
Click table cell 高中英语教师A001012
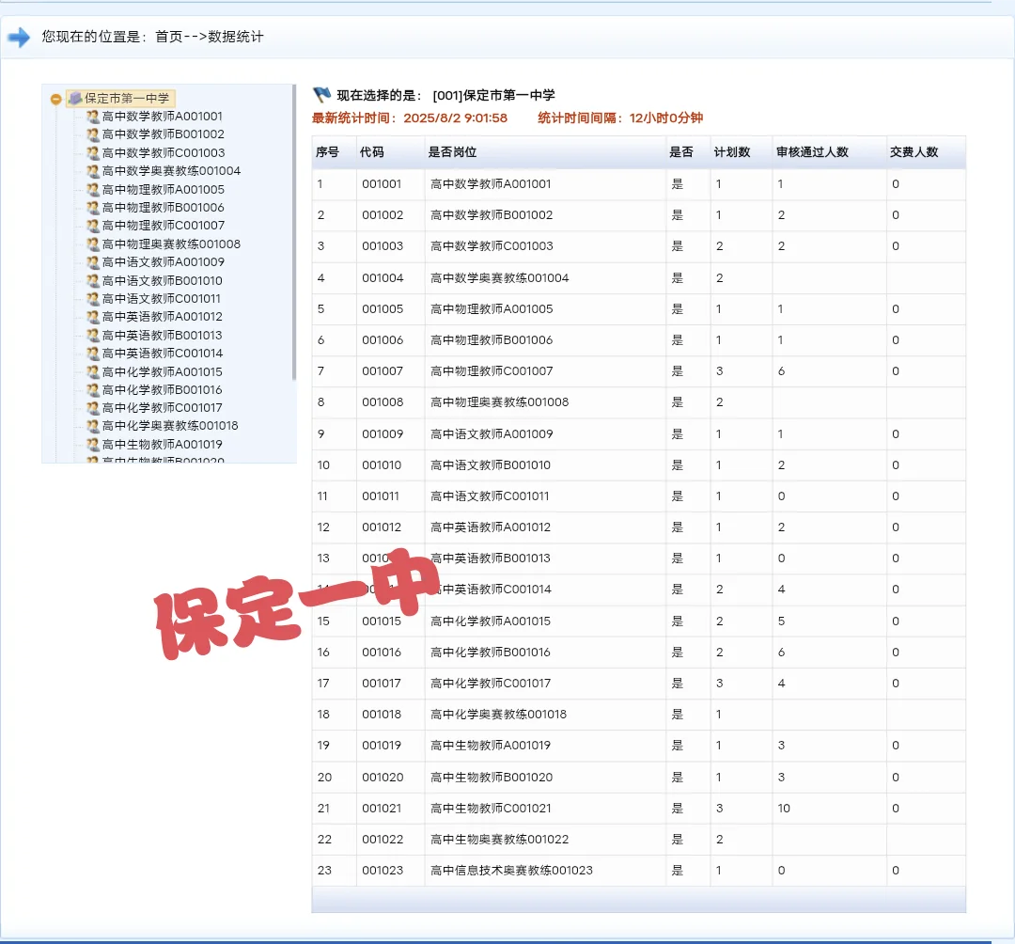tap(491, 527)
